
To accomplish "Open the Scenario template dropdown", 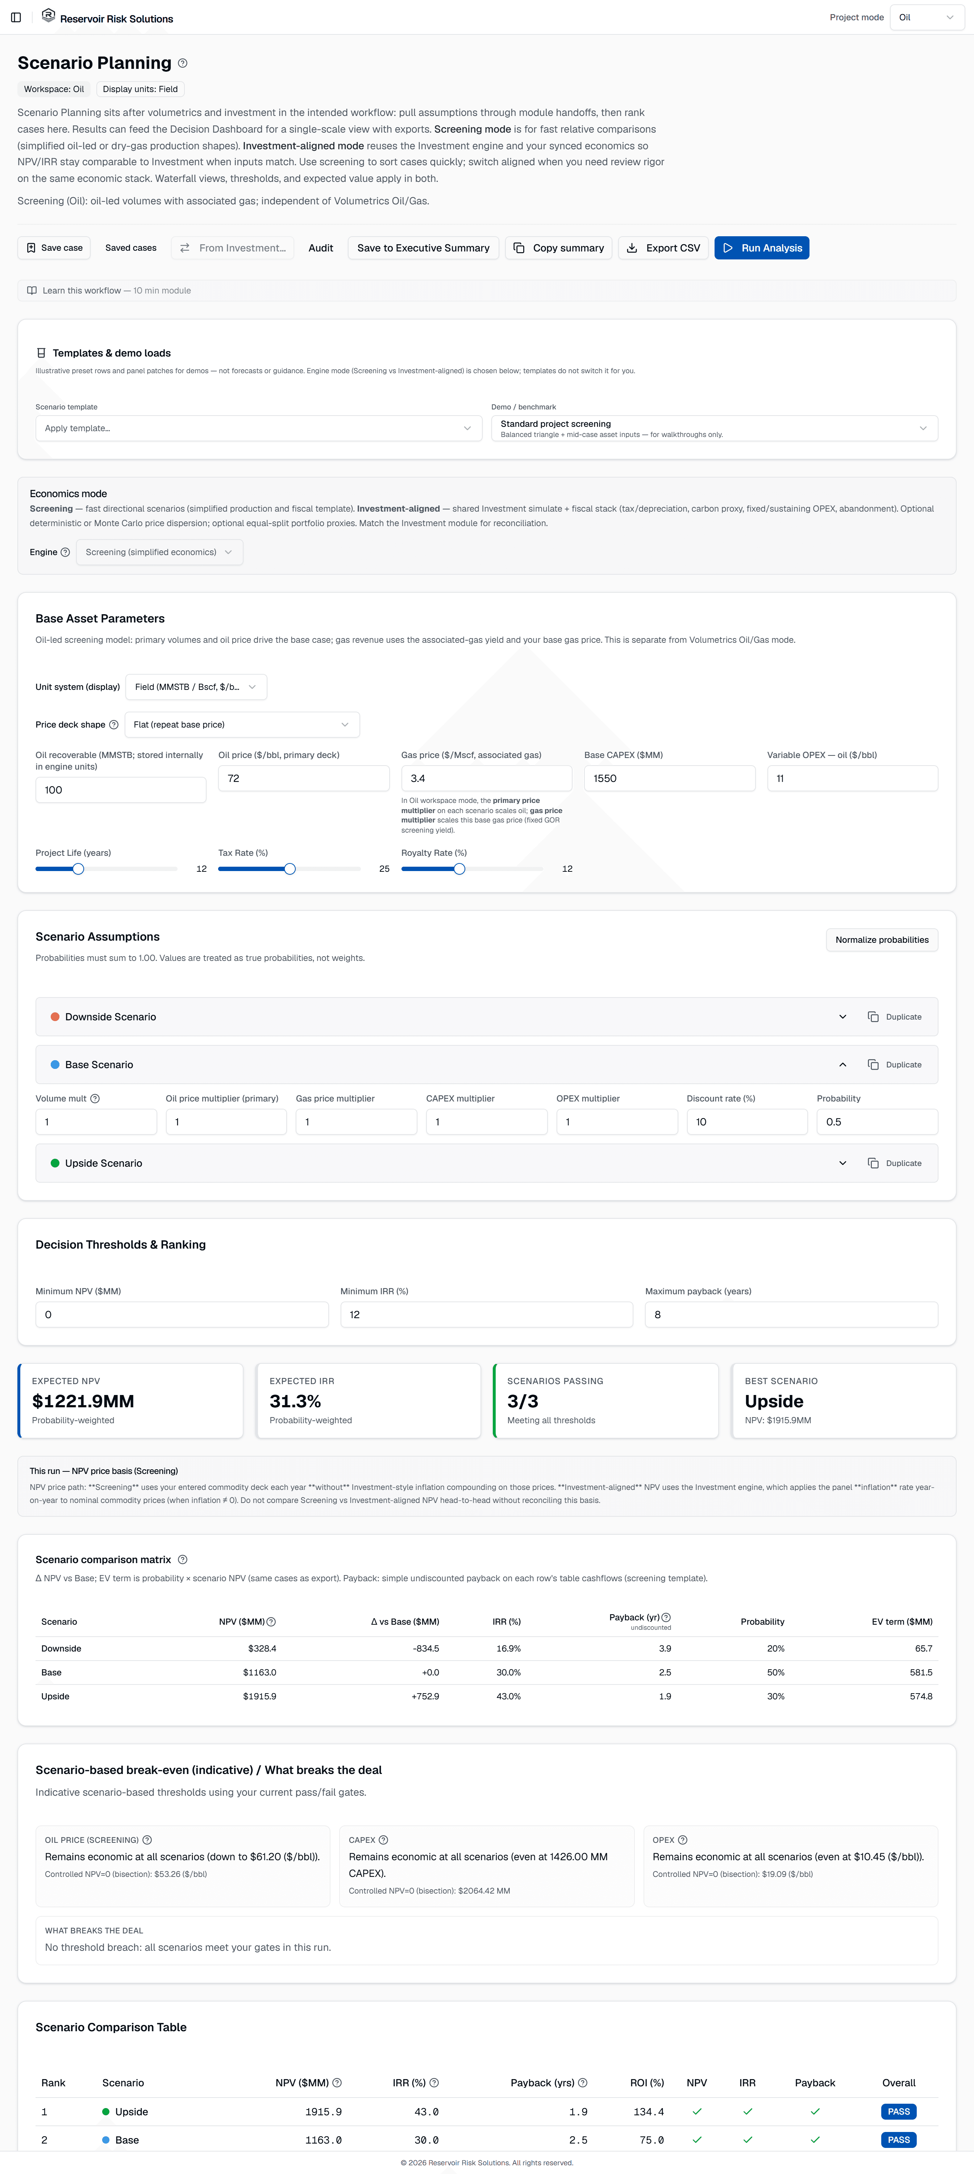I will pyautogui.click(x=258, y=428).
